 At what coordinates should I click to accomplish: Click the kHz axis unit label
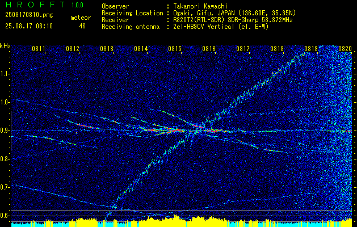[5, 46]
